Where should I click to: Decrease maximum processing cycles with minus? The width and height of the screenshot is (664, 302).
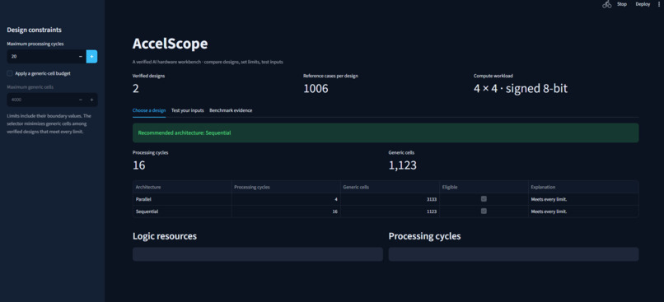click(81, 56)
